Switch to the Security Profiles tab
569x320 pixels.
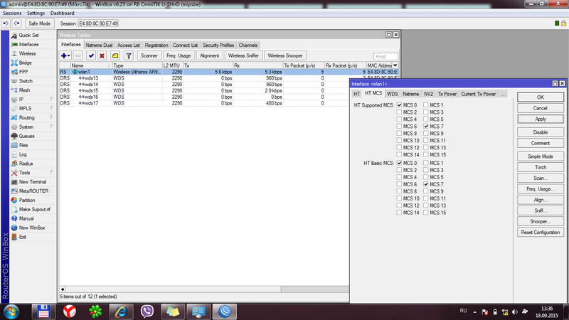pyautogui.click(x=218, y=46)
